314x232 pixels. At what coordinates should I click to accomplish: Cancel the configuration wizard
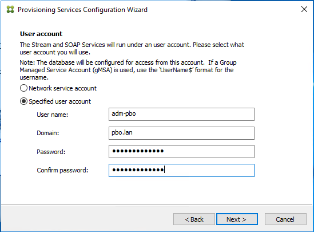285,219
